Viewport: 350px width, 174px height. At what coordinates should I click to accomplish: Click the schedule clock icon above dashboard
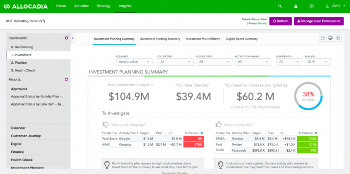pos(323,38)
